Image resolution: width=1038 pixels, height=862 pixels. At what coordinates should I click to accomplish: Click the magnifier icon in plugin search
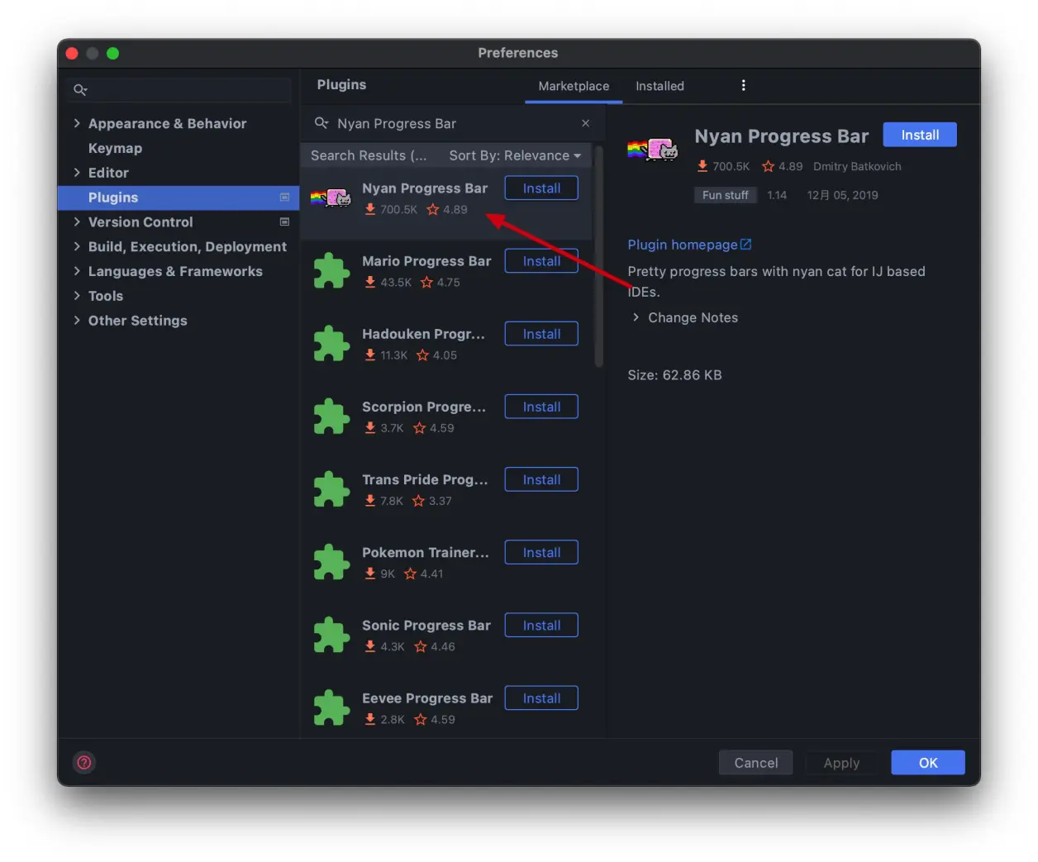coord(321,123)
